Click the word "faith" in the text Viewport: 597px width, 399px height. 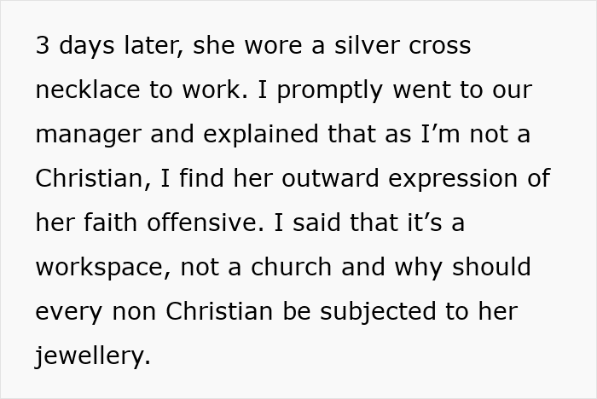pyautogui.click(x=110, y=223)
